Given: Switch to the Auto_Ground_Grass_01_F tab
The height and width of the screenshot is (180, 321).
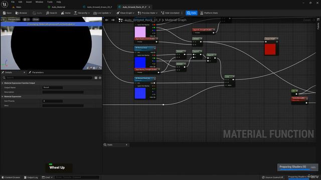Looking at the screenshot, I should click(x=98, y=7).
